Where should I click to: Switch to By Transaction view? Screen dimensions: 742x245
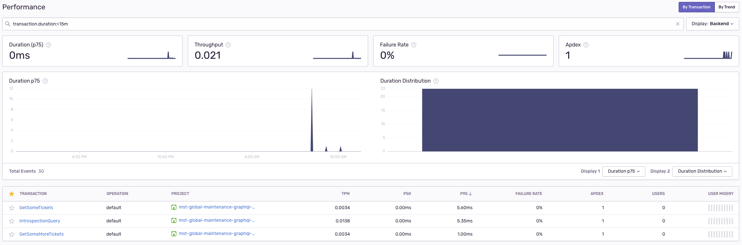[696, 7]
